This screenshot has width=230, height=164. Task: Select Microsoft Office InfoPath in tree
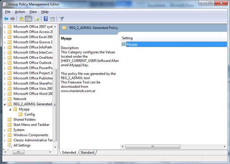(33, 47)
